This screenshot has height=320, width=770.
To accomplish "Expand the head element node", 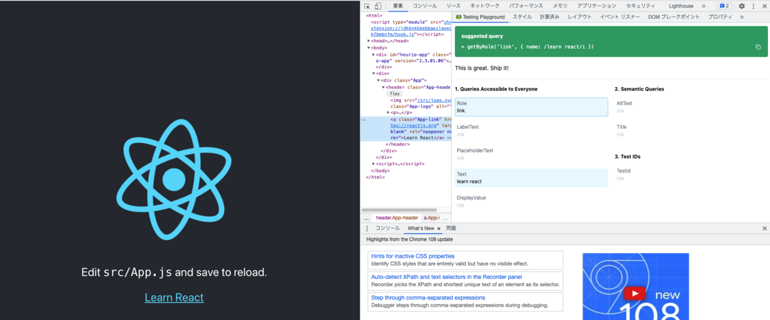I will coord(368,41).
